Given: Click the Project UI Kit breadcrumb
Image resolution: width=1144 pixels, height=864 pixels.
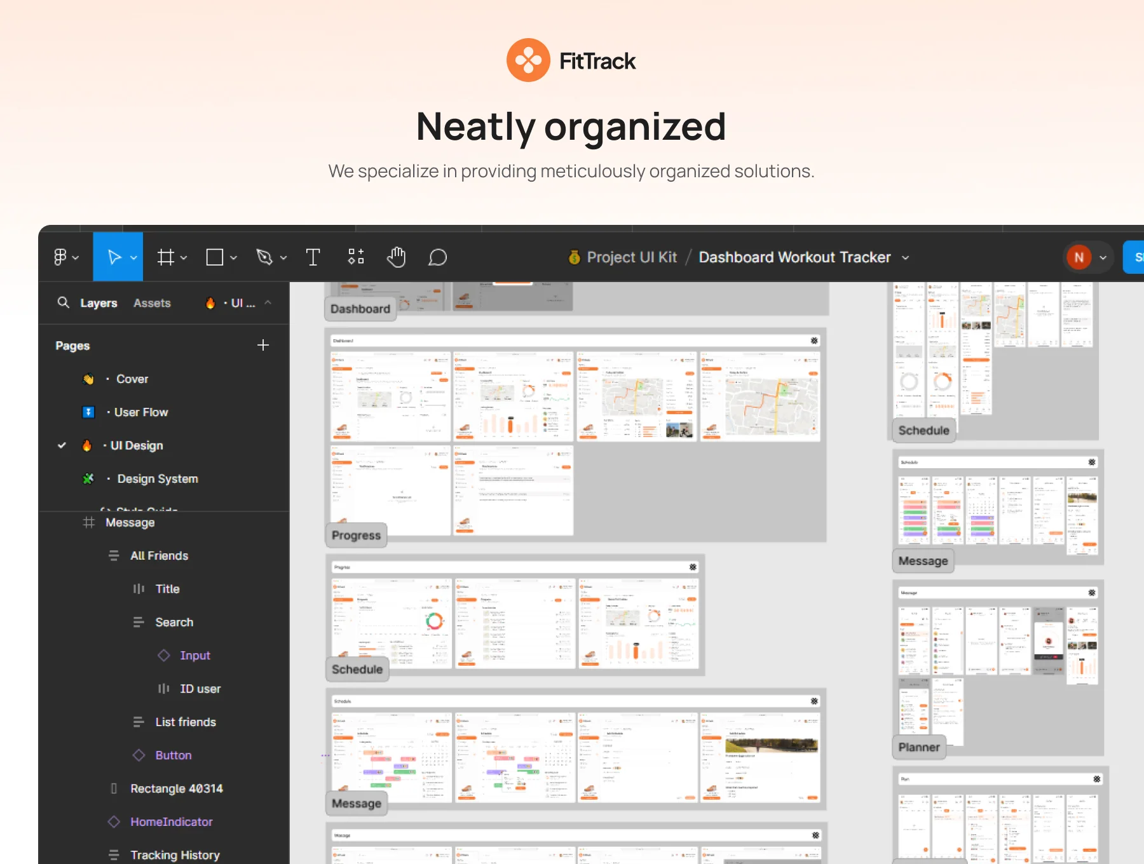Looking at the screenshot, I should click(632, 257).
